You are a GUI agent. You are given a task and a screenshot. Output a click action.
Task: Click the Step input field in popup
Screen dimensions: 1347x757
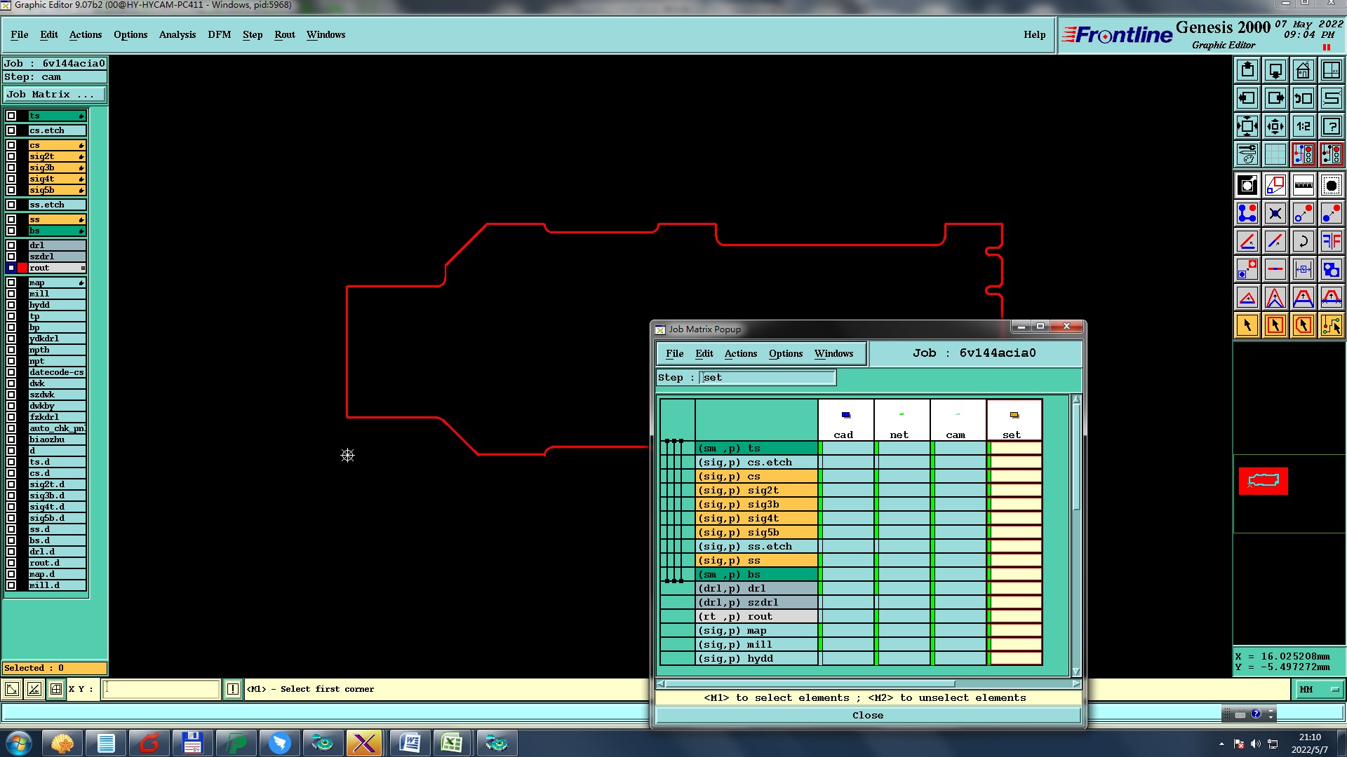[767, 378]
